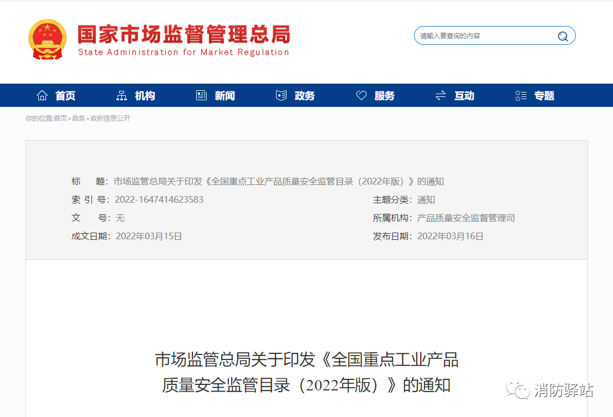
Task: Click inside the search input box
Action: pos(482,35)
